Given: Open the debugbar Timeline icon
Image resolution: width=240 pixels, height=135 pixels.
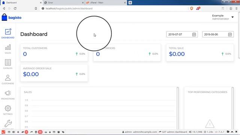Looking at the screenshot, I should click(13, 132).
